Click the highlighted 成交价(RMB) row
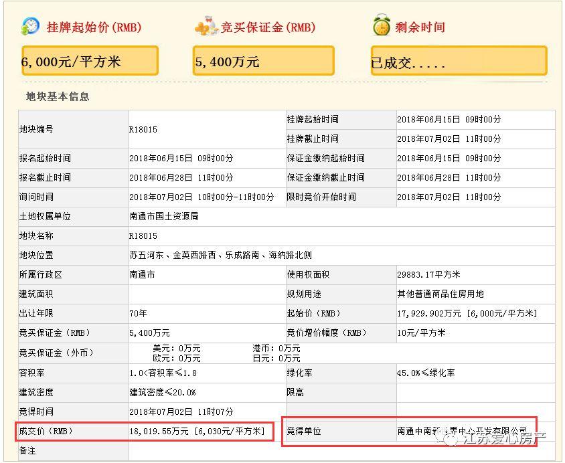 click(194, 432)
